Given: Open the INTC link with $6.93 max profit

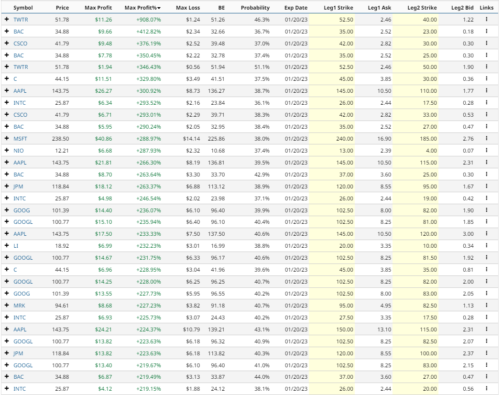Looking at the screenshot, I should click(x=20, y=318).
